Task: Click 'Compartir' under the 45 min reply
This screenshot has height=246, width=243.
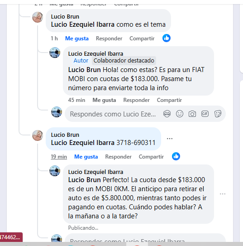Action: (169, 100)
